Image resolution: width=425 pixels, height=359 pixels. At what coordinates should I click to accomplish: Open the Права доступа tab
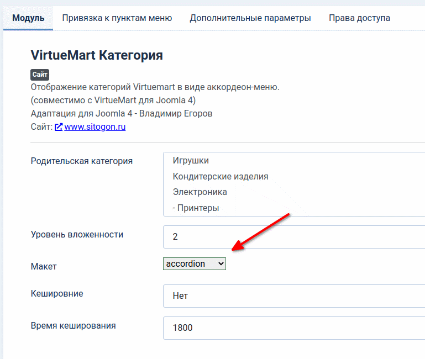(x=359, y=18)
